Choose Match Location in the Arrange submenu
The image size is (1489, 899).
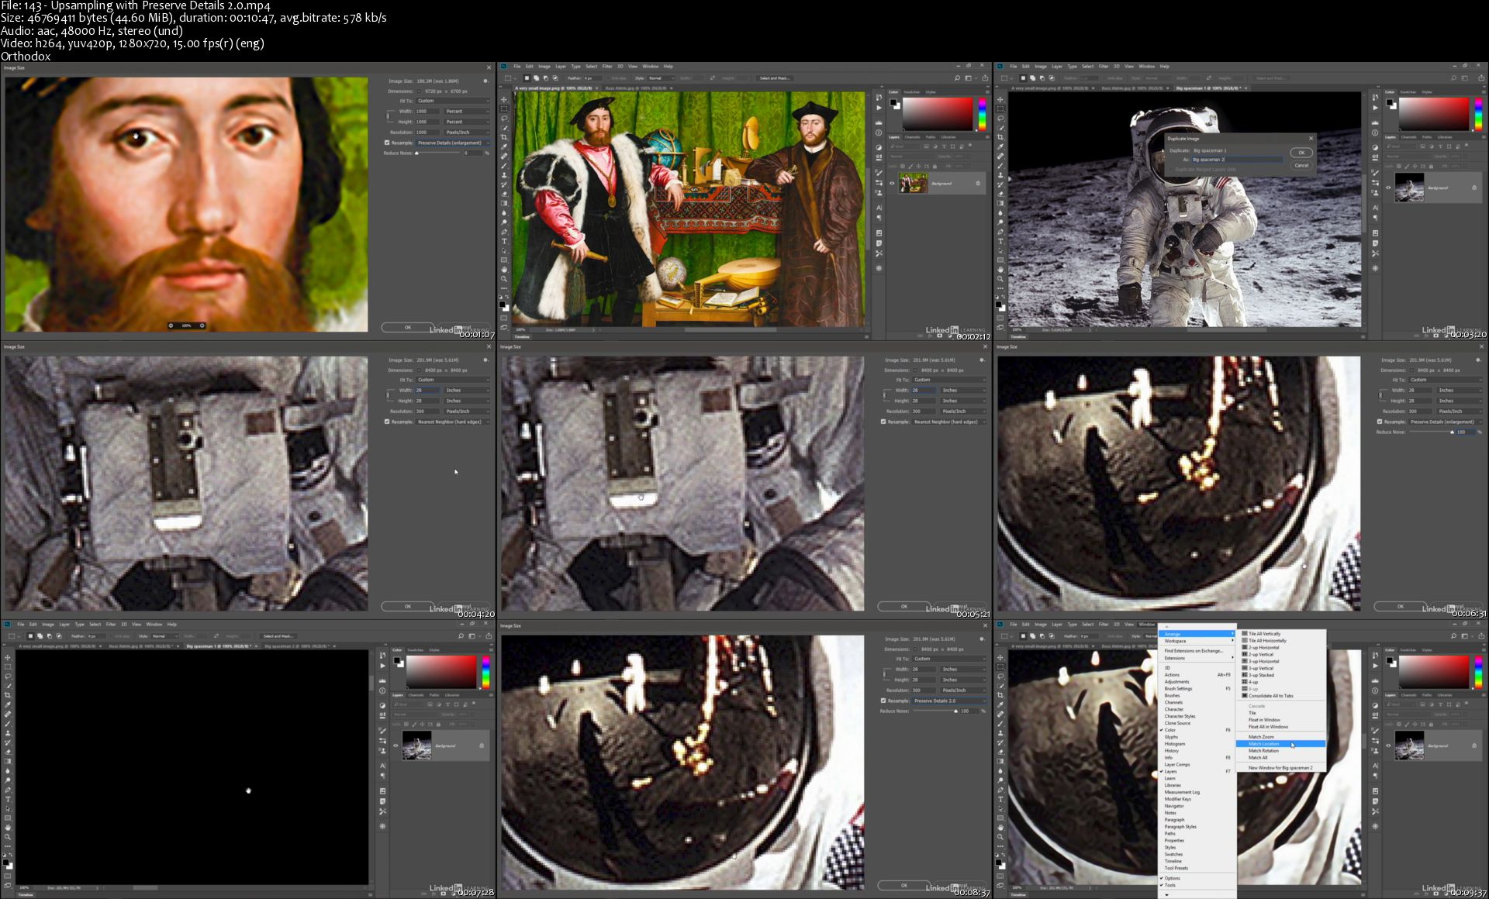pyautogui.click(x=1264, y=744)
